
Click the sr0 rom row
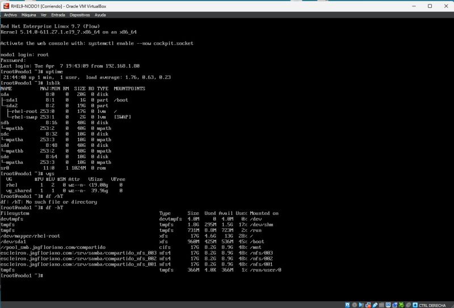click(53, 168)
